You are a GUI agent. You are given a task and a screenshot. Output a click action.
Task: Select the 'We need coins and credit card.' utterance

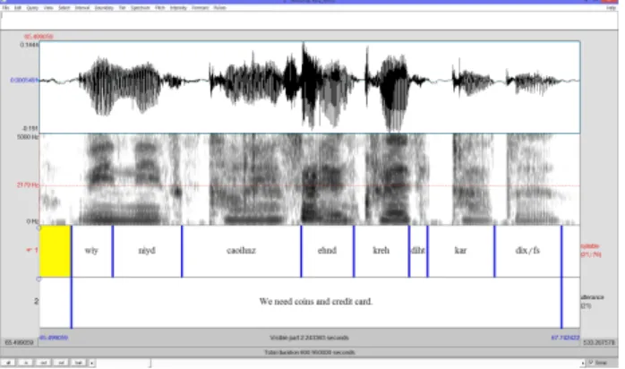(x=316, y=302)
